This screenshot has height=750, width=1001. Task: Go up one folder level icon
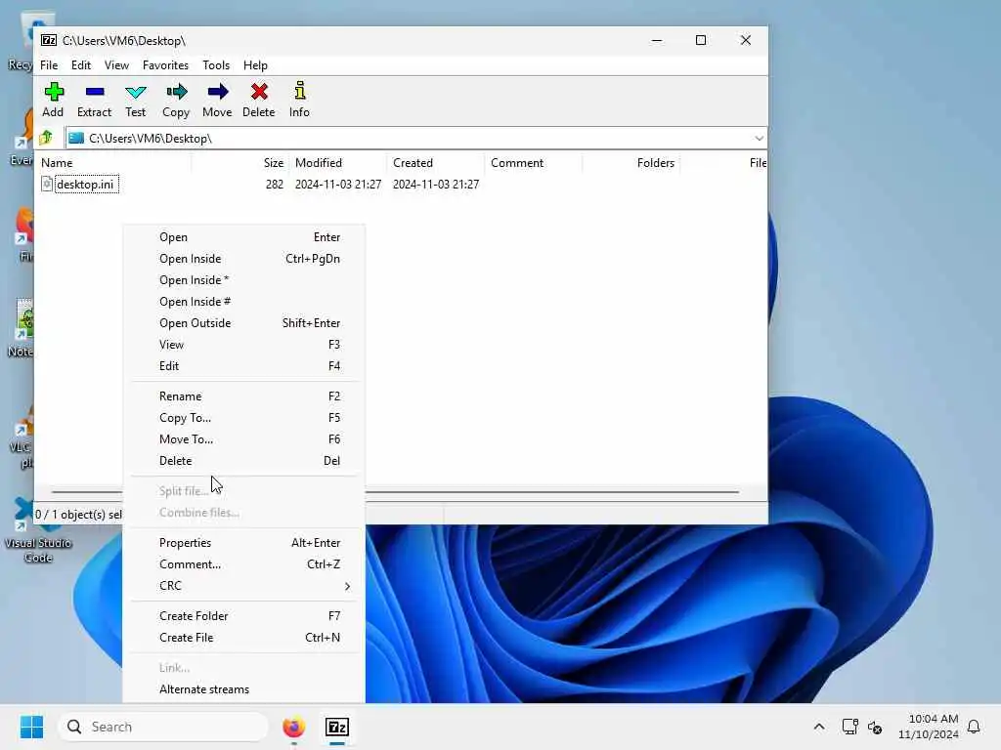[x=46, y=138]
